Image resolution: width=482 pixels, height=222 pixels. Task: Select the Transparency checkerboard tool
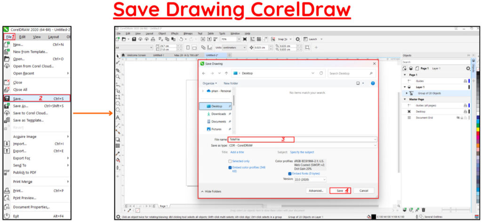pos(118,145)
